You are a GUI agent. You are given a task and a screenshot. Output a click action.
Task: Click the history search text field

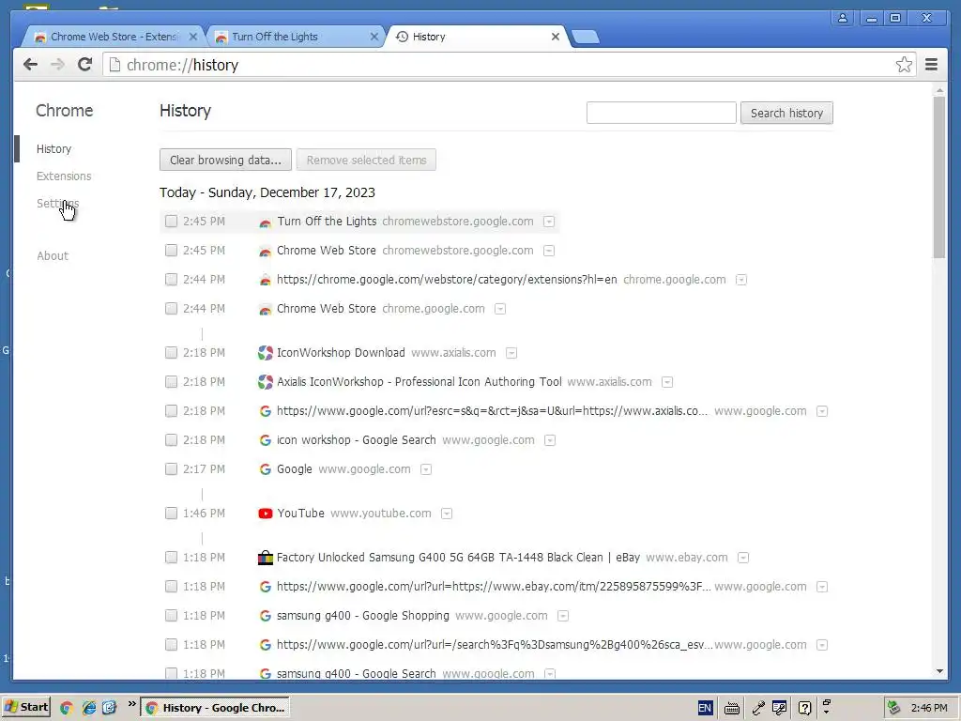[662, 113]
